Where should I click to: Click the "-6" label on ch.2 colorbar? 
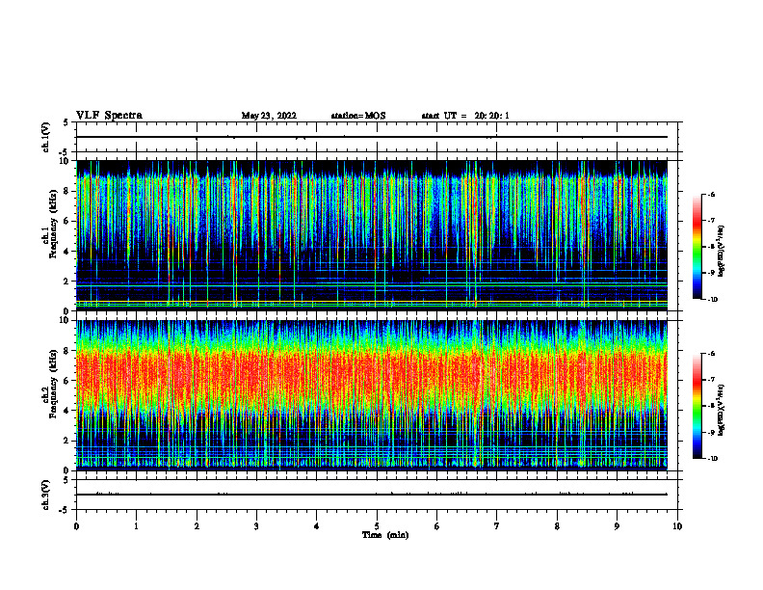tap(712, 354)
